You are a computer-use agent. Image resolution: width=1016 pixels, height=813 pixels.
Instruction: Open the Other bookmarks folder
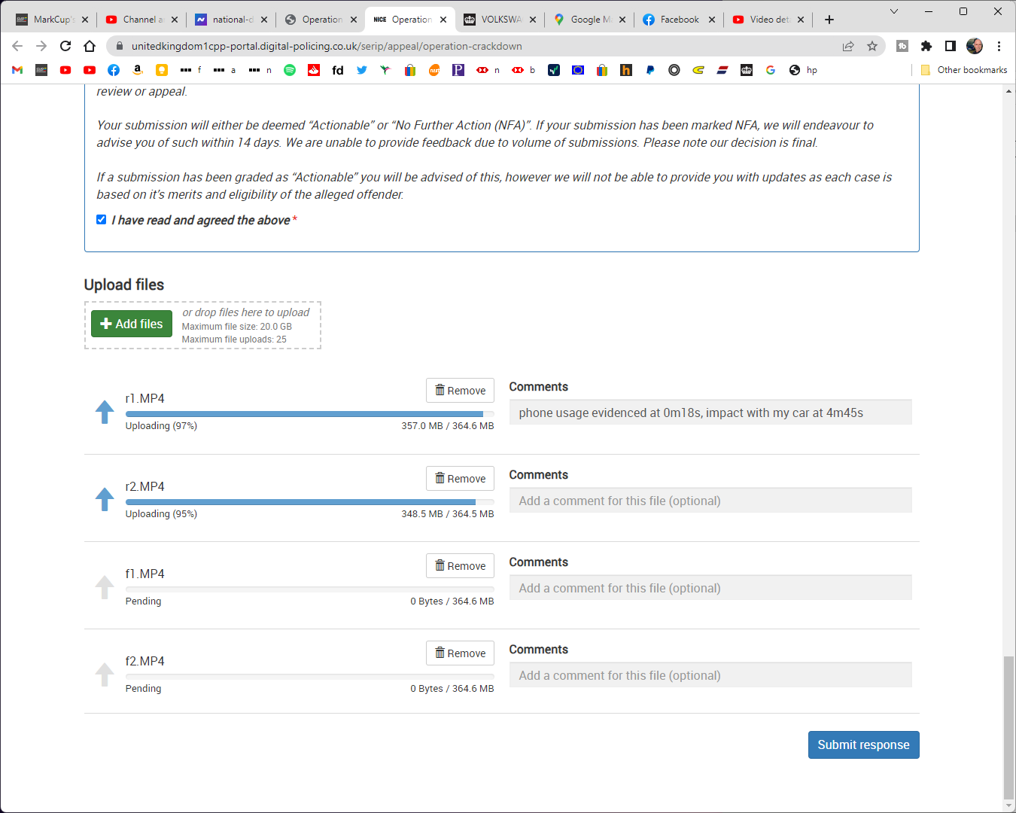coord(964,70)
